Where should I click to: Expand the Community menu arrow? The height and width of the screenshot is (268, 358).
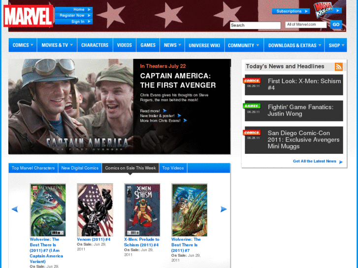tap(258, 45)
